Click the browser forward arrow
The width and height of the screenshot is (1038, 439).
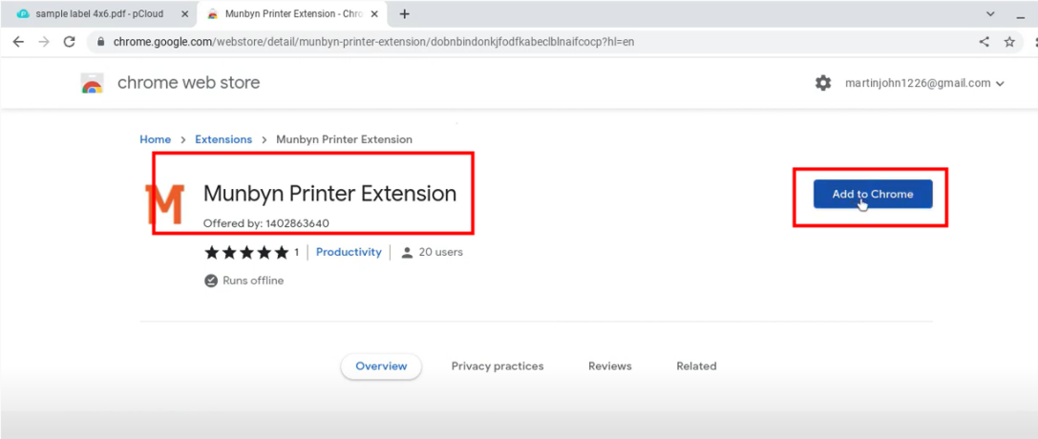click(44, 42)
